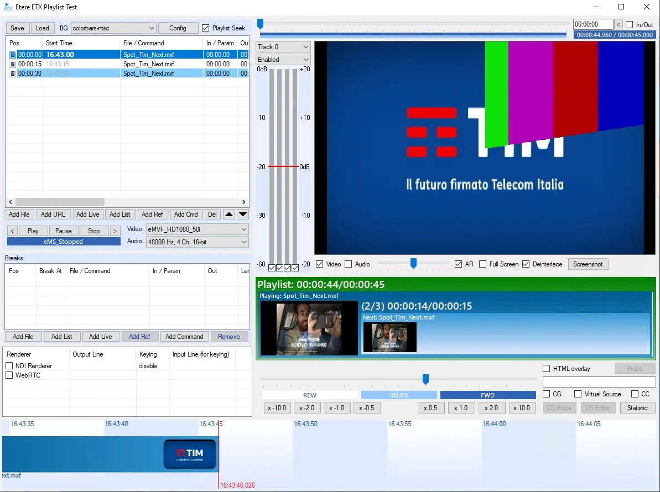Click the next item arrow beside Stop
Viewport: 660px width, 492px height.
[115, 231]
